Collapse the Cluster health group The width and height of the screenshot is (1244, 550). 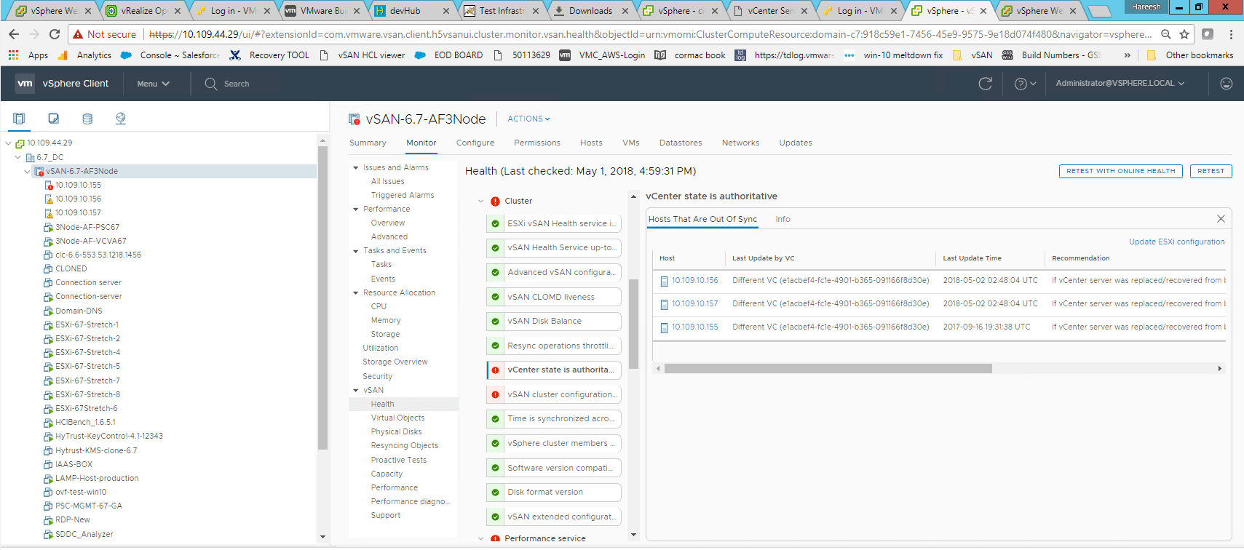click(x=481, y=202)
